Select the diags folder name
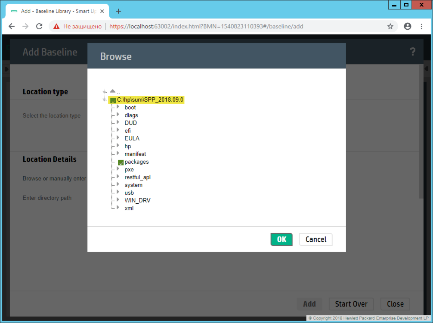 click(x=131, y=115)
